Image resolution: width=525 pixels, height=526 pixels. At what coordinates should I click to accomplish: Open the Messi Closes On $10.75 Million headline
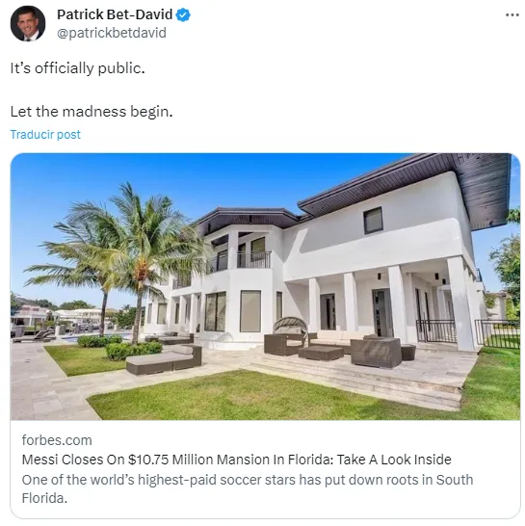[x=236, y=460]
